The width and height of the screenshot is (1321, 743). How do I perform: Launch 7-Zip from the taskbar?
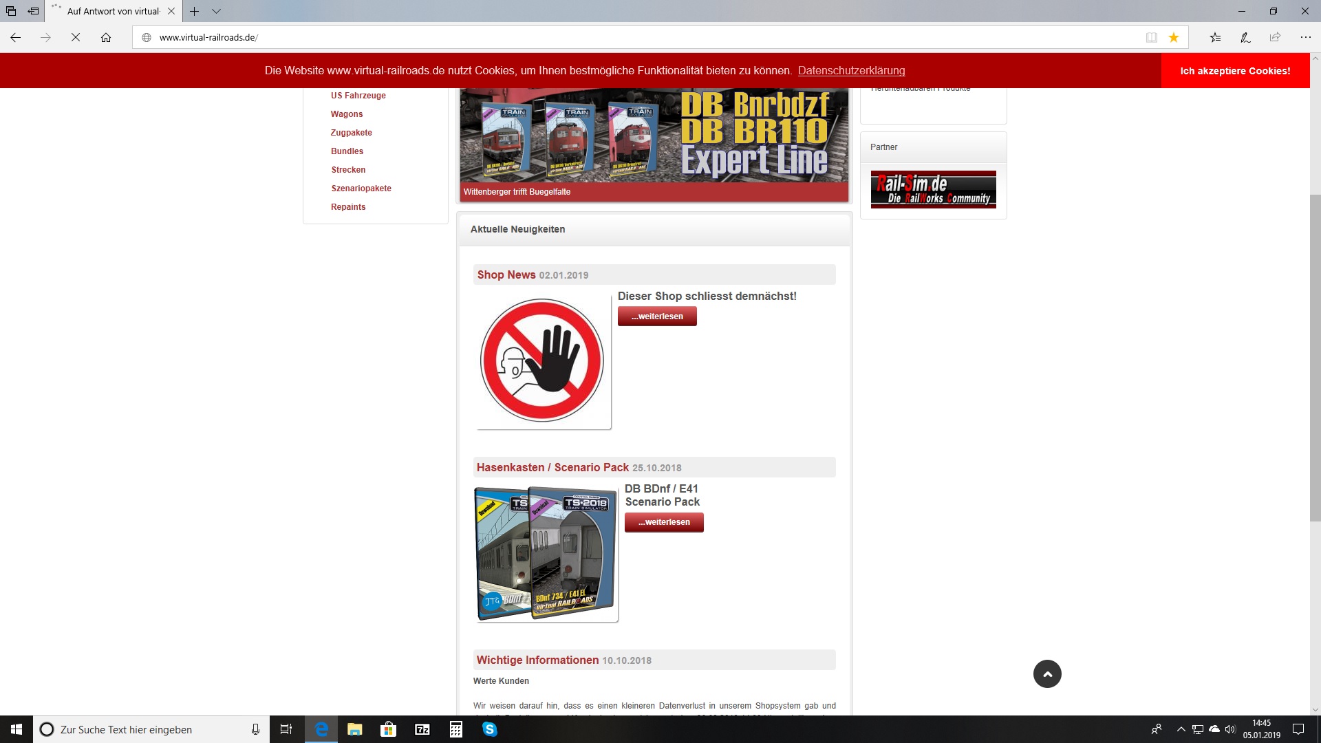(x=422, y=729)
